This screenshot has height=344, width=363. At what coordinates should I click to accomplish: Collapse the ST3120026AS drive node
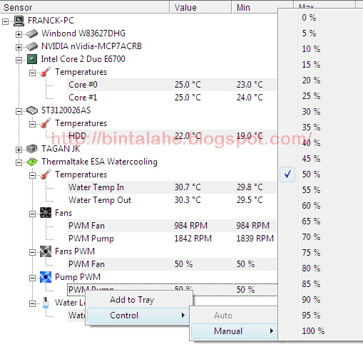pyautogui.click(x=19, y=112)
